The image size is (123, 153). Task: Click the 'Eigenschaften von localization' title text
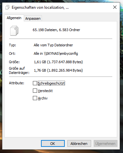[38, 7]
